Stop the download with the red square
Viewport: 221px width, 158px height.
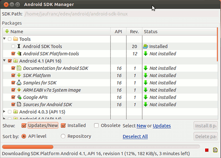(207, 150)
